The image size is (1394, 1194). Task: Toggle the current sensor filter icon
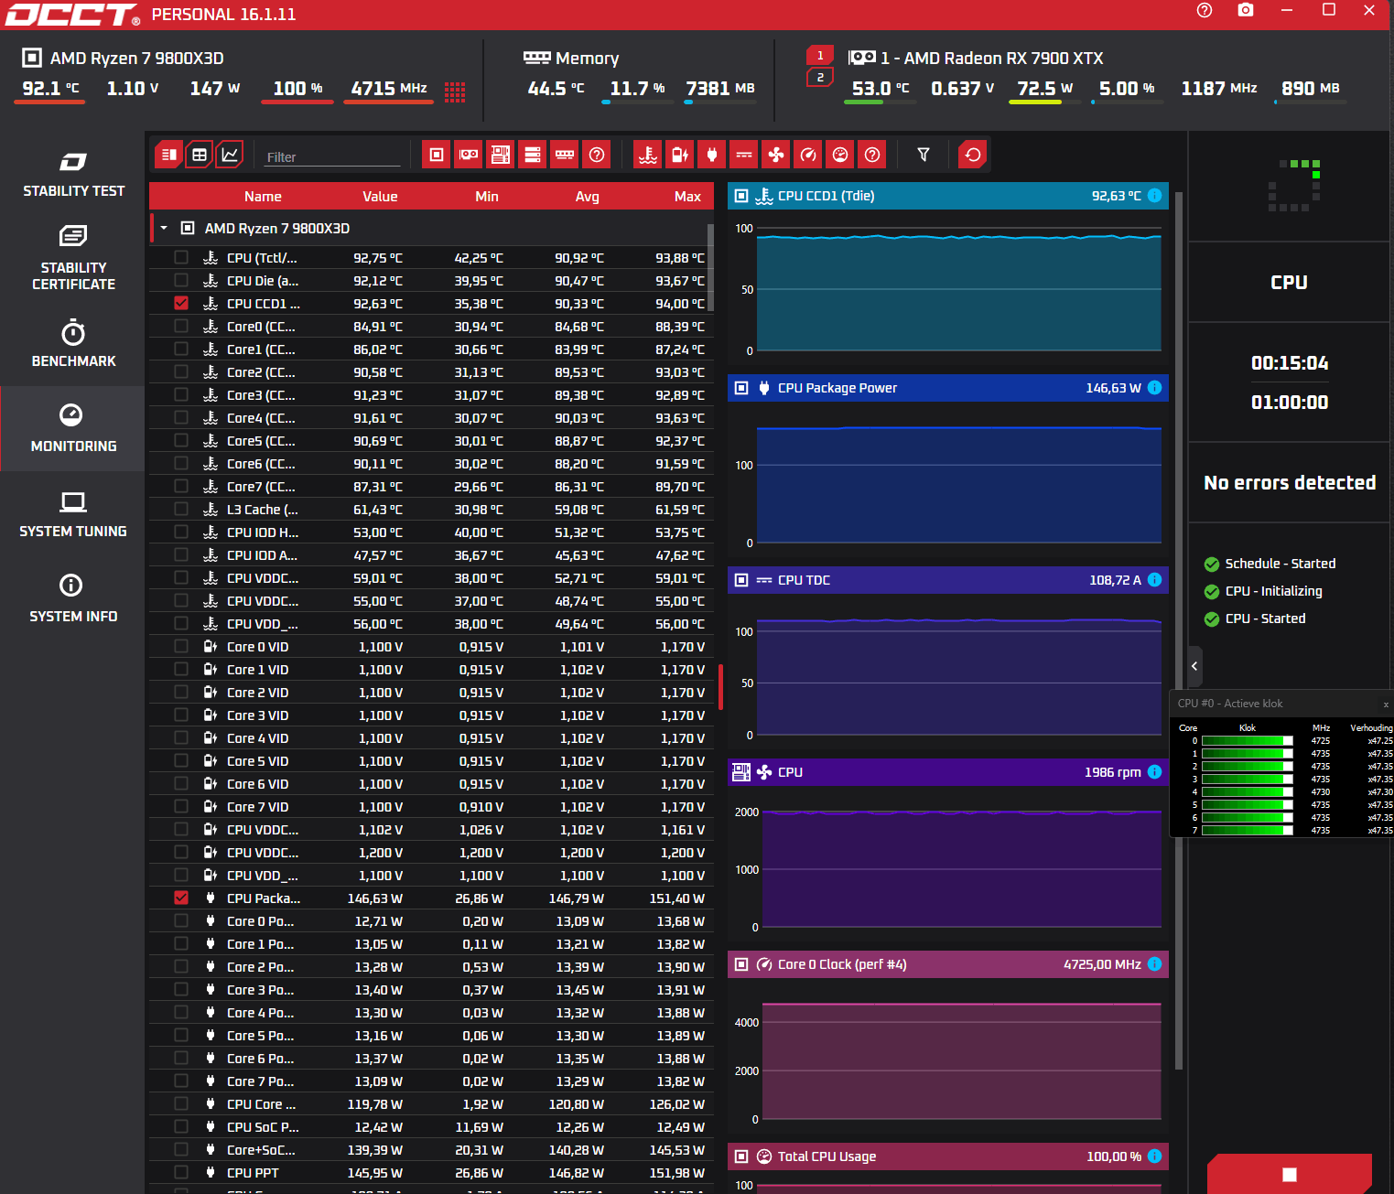(744, 155)
